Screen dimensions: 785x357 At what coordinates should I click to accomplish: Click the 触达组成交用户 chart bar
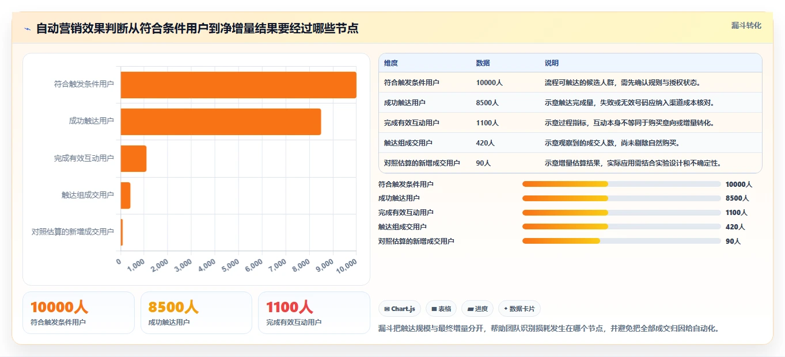coord(126,195)
